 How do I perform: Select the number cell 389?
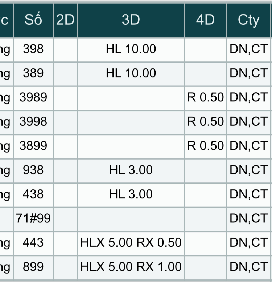pos(33,73)
